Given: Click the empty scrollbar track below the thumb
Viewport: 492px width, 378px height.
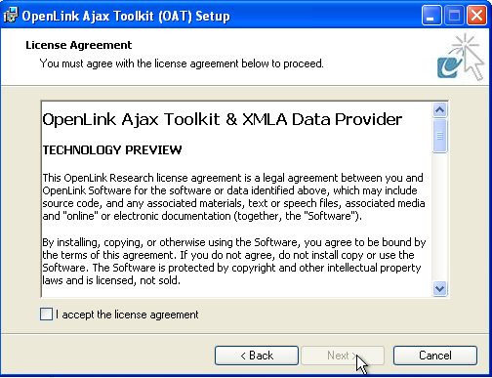Looking at the screenshot, I should click(x=439, y=217).
